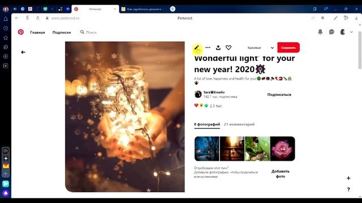Click the Sara@Kreativ author name

pos(214,92)
